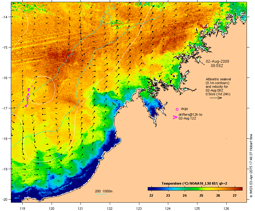Click the dark red end of colorbar

coord(240,189)
